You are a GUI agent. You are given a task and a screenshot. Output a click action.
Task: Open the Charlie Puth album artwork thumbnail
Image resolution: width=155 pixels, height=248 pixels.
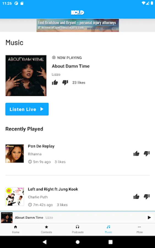(x=15, y=196)
